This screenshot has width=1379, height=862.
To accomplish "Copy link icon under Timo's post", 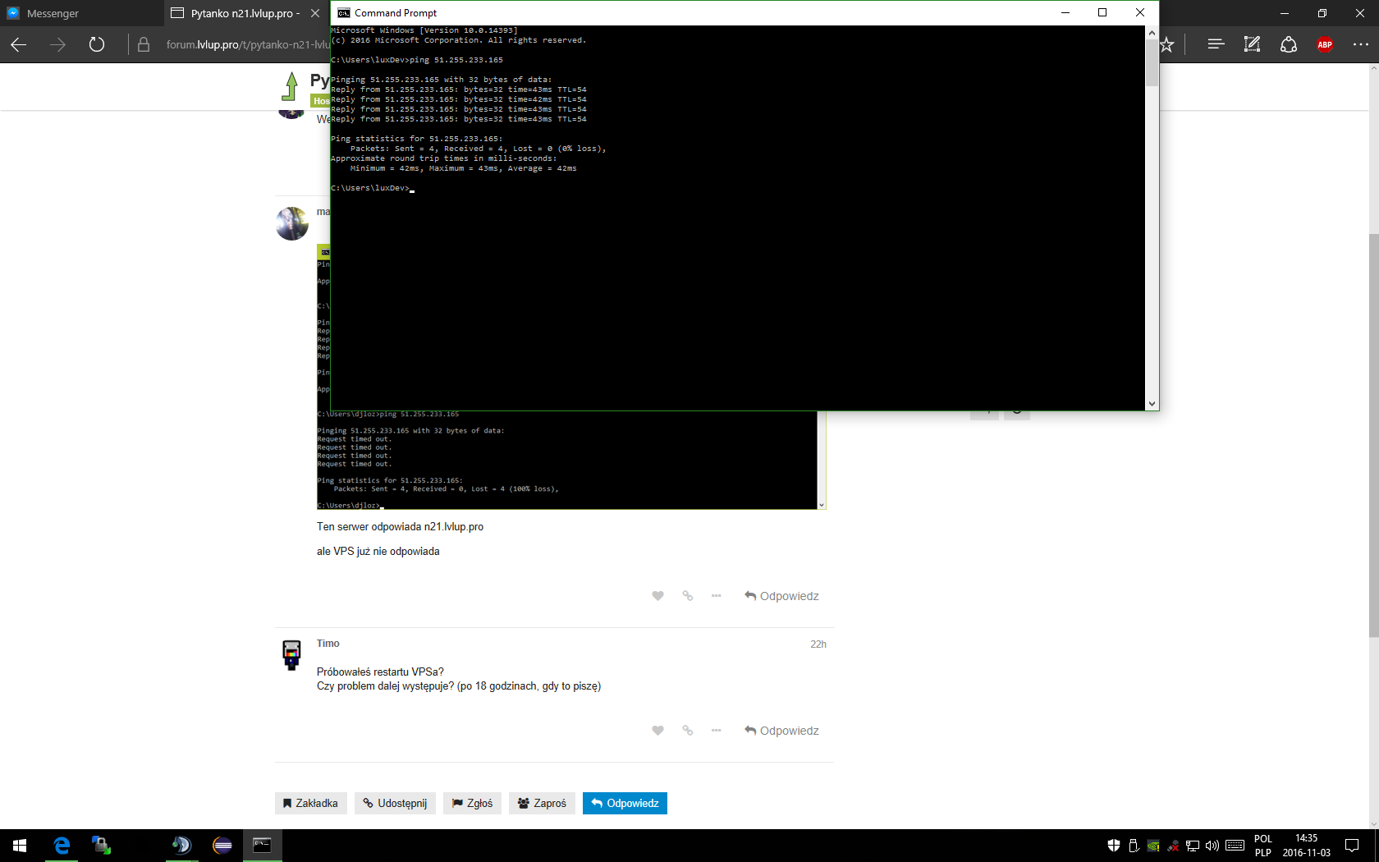I will [688, 731].
